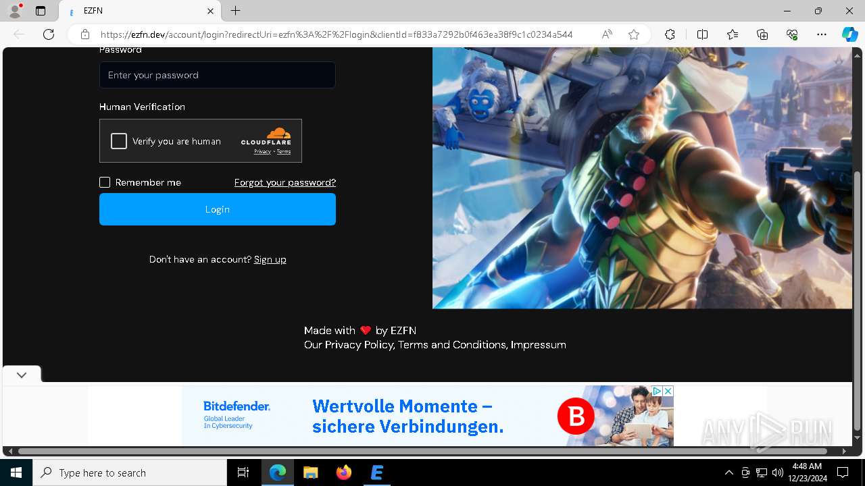
Task: Close the EZFN browser tab
Action: 210,11
